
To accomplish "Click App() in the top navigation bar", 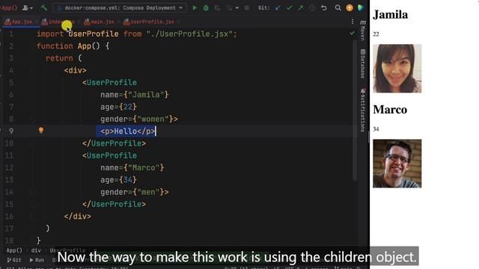I will pos(9,7).
